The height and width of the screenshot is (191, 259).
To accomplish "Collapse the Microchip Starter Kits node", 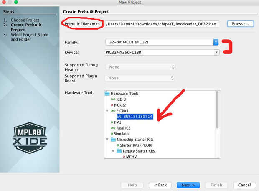I will (107, 140).
